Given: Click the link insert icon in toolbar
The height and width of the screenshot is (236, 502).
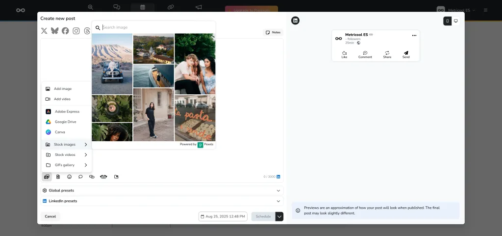Looking at the screenshot, I should click(92, 177).
